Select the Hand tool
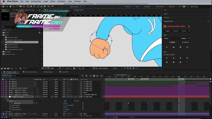Viewport: 212px width, 119px height. pyautogui.click(x=10, y=7)
